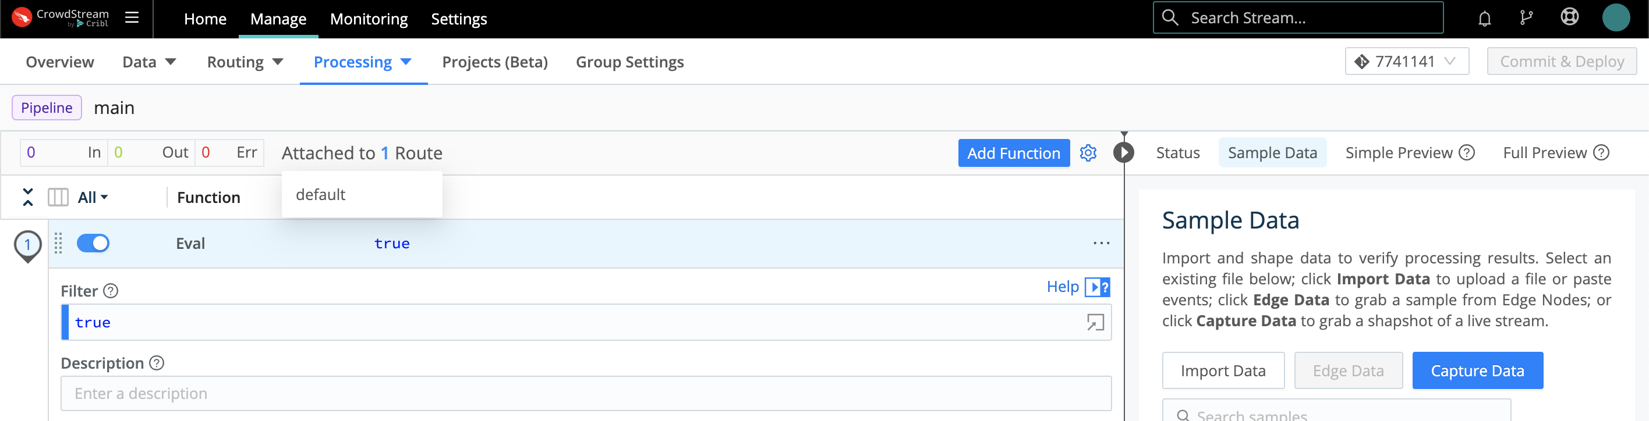Expand the Filter expression editor

click(x=1095, y=323)
